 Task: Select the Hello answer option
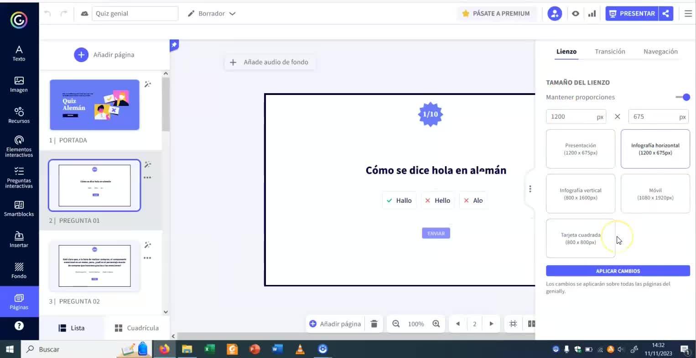tap(437, 200)
